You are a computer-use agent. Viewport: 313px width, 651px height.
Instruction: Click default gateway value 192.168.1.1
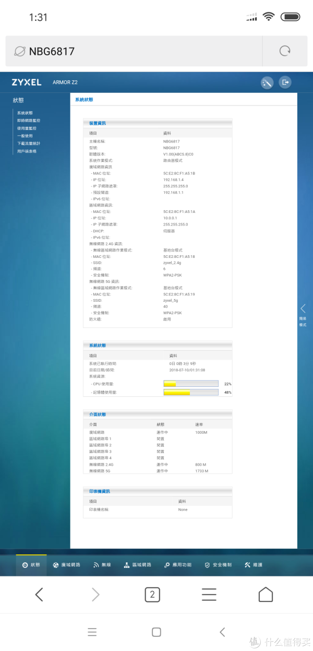click(x=174, y=193)
